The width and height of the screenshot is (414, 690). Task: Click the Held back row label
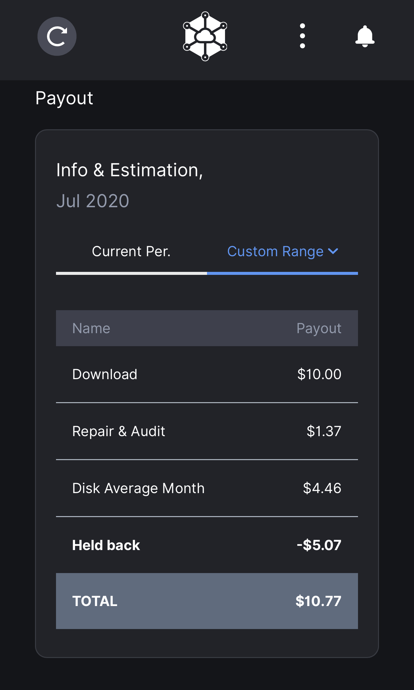click(106, 545)
